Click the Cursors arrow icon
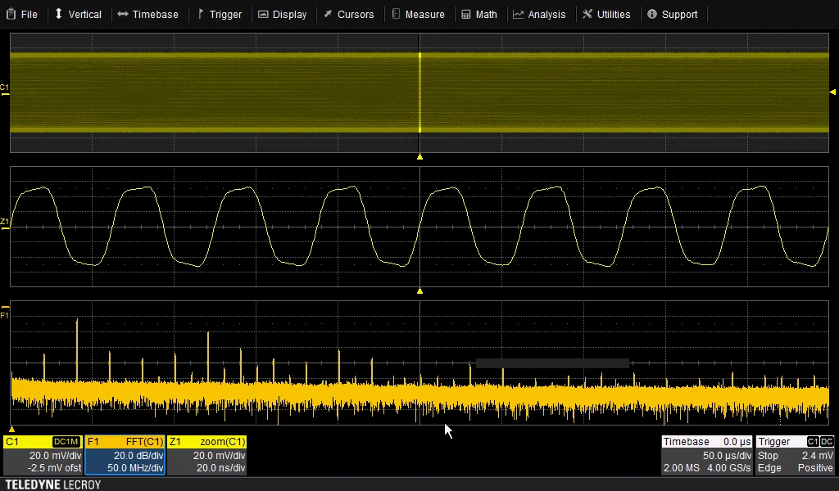The height and width of the screenshot is (491, 839). point(328,14)
